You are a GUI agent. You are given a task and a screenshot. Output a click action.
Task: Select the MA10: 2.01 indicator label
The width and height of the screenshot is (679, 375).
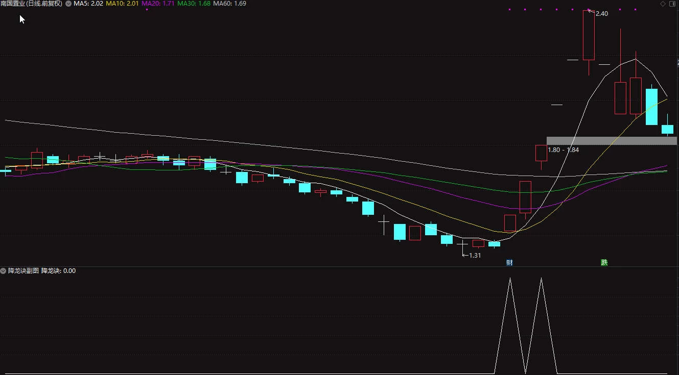click(x=122, y=4)
